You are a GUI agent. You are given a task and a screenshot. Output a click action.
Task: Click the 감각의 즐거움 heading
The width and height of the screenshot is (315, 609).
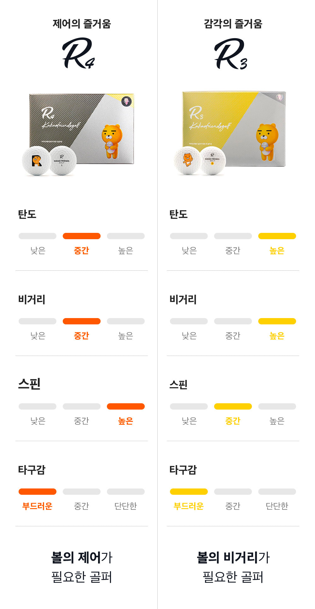tap(233, 24)
